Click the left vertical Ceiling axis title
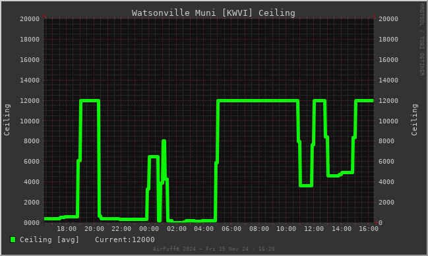The width and height of the screenshot is (428, 256). coord(7,119)
